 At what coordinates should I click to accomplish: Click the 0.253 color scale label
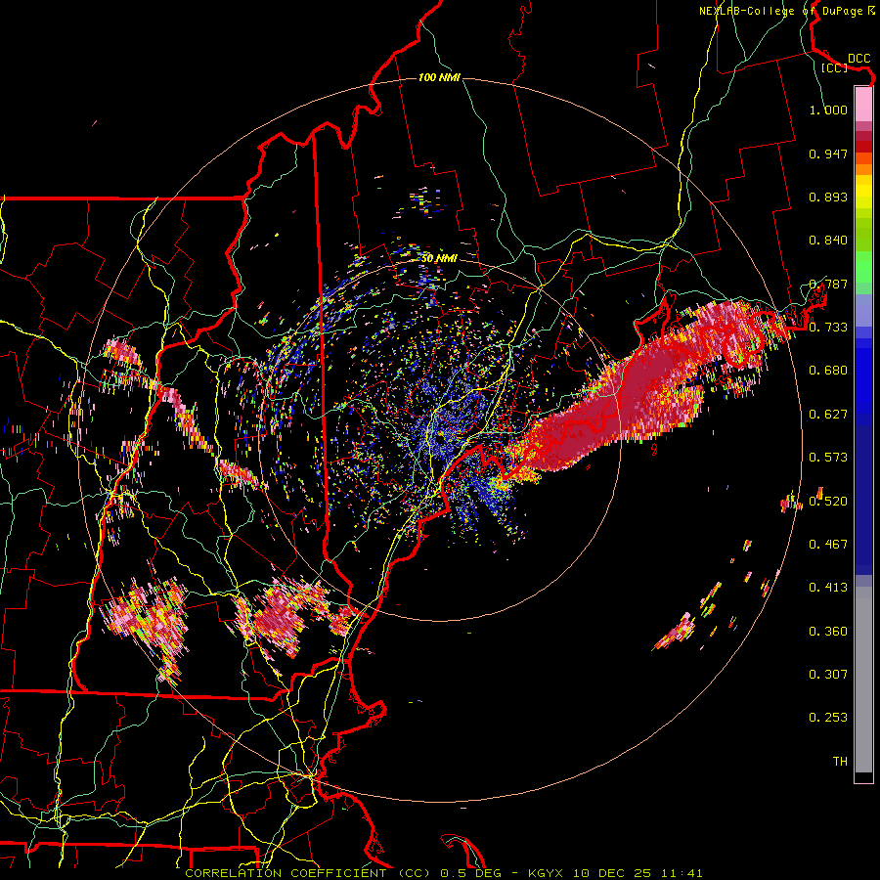[x=828, y=718]
